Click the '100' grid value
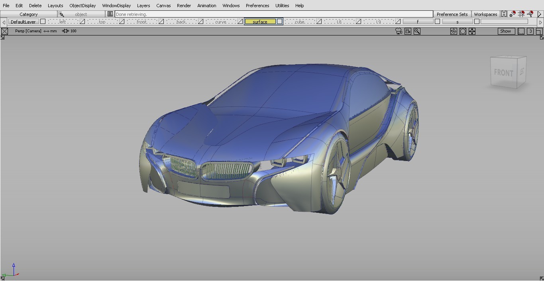The width and height of the screenshot is (544, 281). coord(73,31)
